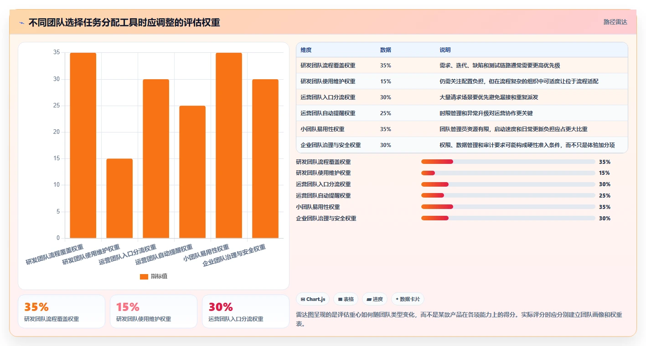
Task: Click the y-axis label 35
Action: tap(57, 52)
